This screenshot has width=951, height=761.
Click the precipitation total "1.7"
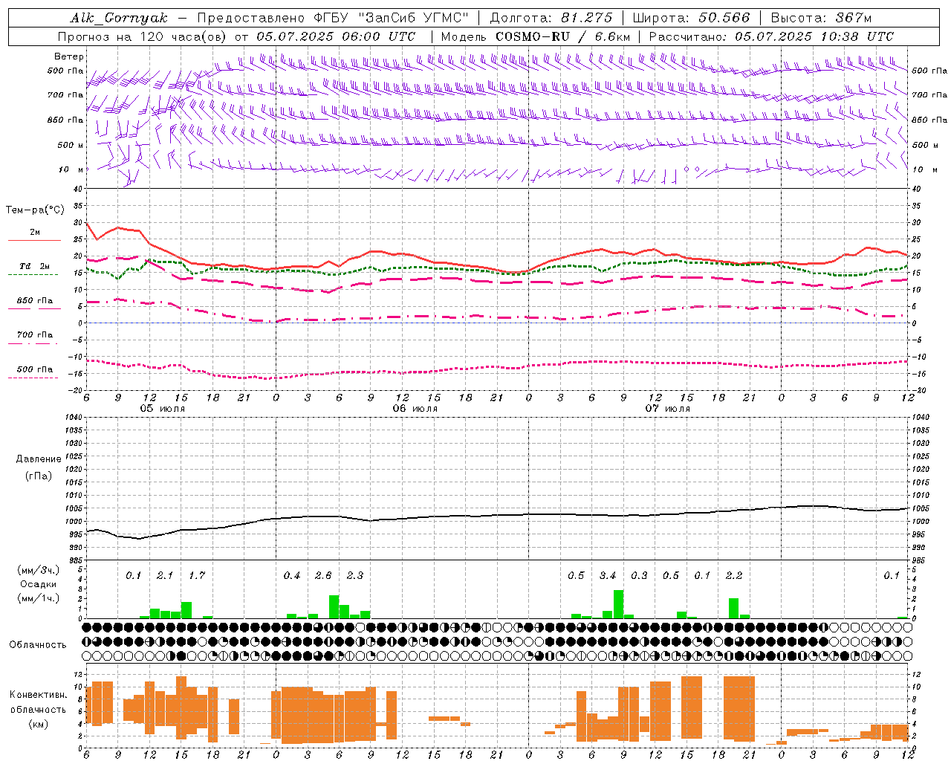197,575
